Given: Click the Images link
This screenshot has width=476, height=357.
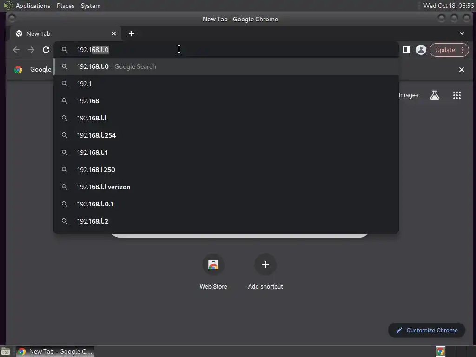Looking at the screenshot, I should coord(408,95).
